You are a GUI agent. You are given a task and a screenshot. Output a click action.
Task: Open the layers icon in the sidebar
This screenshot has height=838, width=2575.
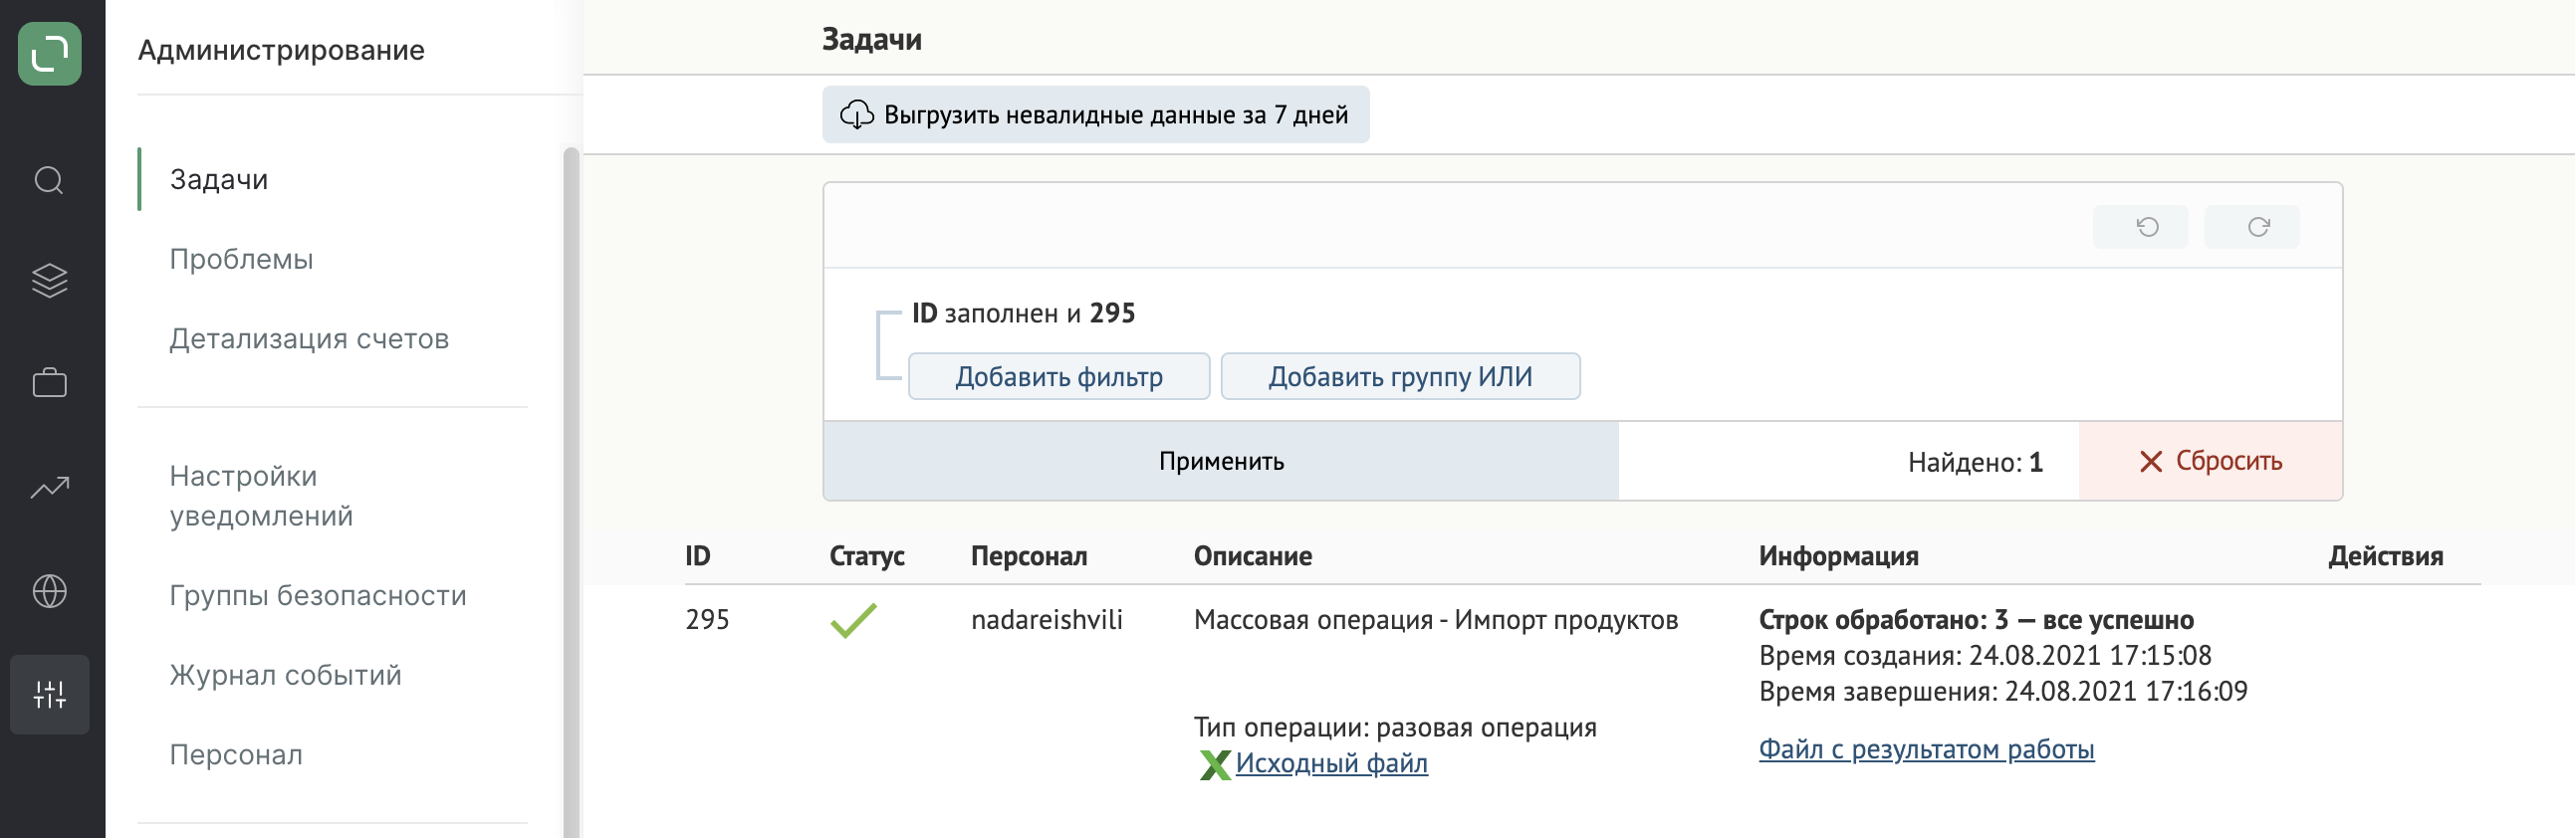(x=49, y=281)
